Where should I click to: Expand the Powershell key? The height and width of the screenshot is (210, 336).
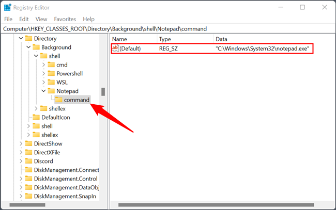click(x=43, y=74)
